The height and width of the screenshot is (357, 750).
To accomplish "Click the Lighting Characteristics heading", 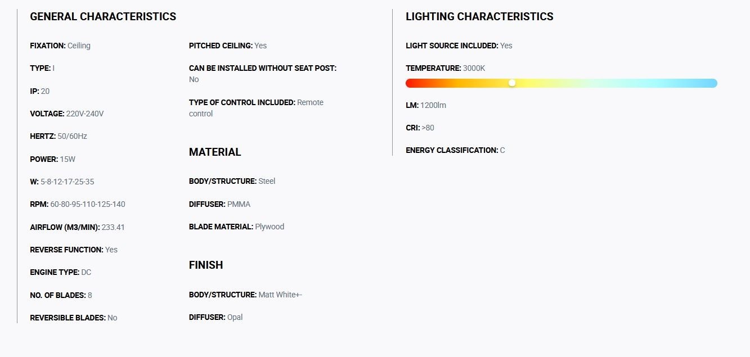I will click(479, 17).
